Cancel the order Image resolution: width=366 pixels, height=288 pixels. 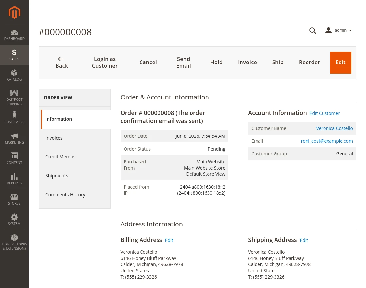pyautogui.click(x=148, y=63)
